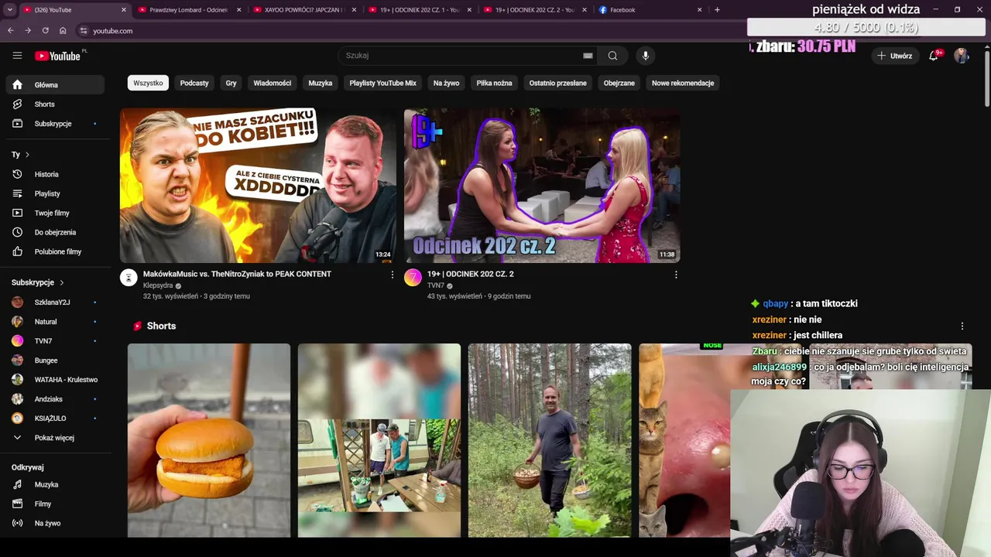
Task: Open Muzyka under Odkrywaj
Action: click(x=55, y=484)
